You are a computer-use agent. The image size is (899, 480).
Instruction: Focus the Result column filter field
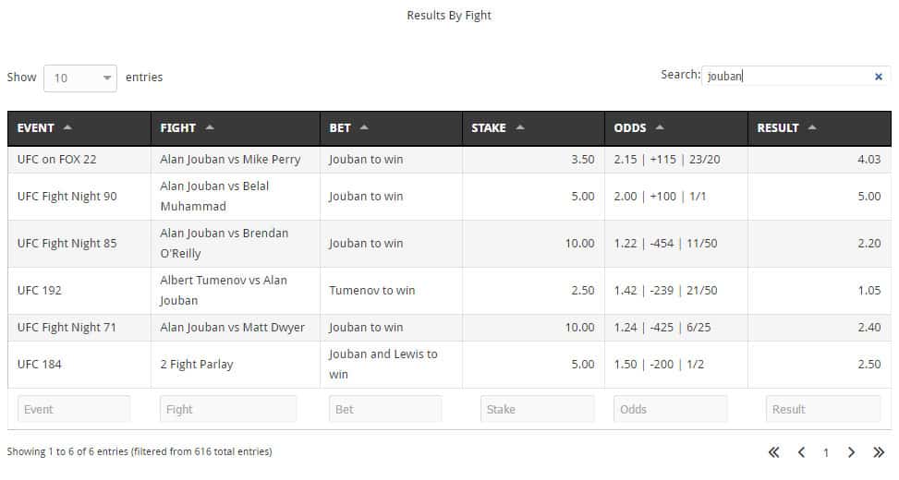[822, 409]
